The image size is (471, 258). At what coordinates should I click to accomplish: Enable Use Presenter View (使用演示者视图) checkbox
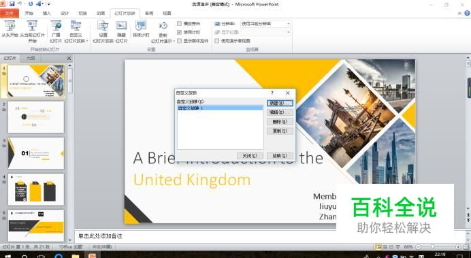216,41
